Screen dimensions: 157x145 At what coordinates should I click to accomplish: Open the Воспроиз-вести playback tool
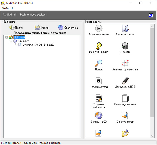click(x=99, y=28)
